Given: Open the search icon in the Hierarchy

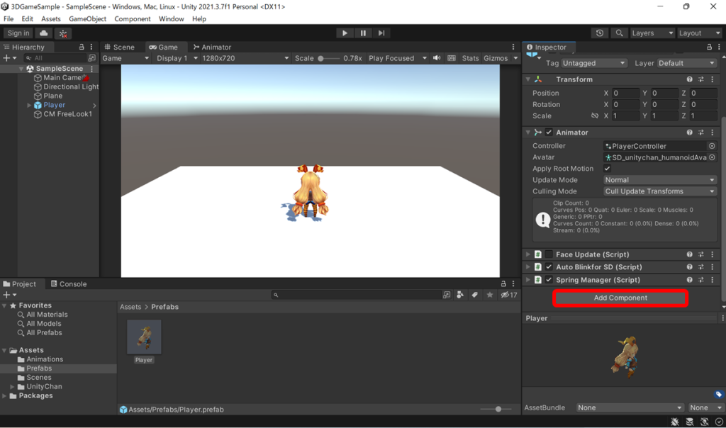Looking at the screenshot, I should pyautogui.click(x=28, y=57).
